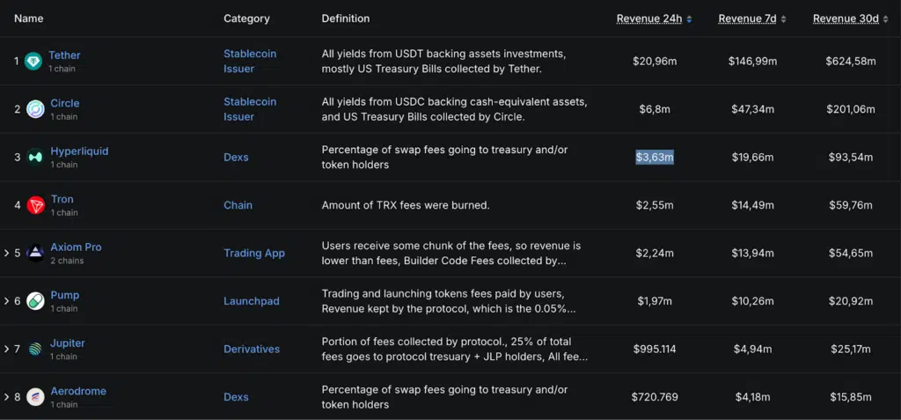
Task: Click the Circle protocol logo icon
Action: pyautogui.click(x=35, y=109)
